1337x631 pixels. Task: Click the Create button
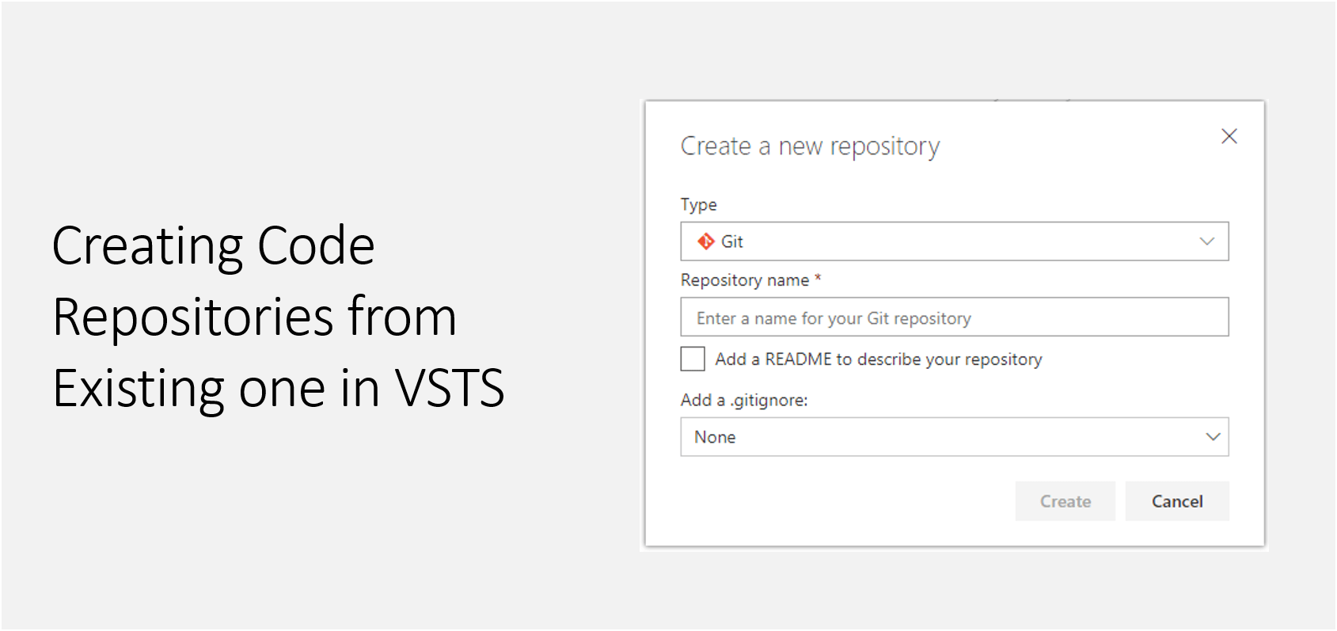(1065, 500)
